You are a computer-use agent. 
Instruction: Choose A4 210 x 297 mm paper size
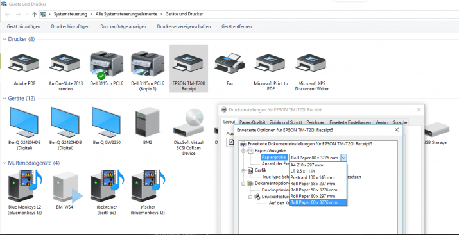318,165
